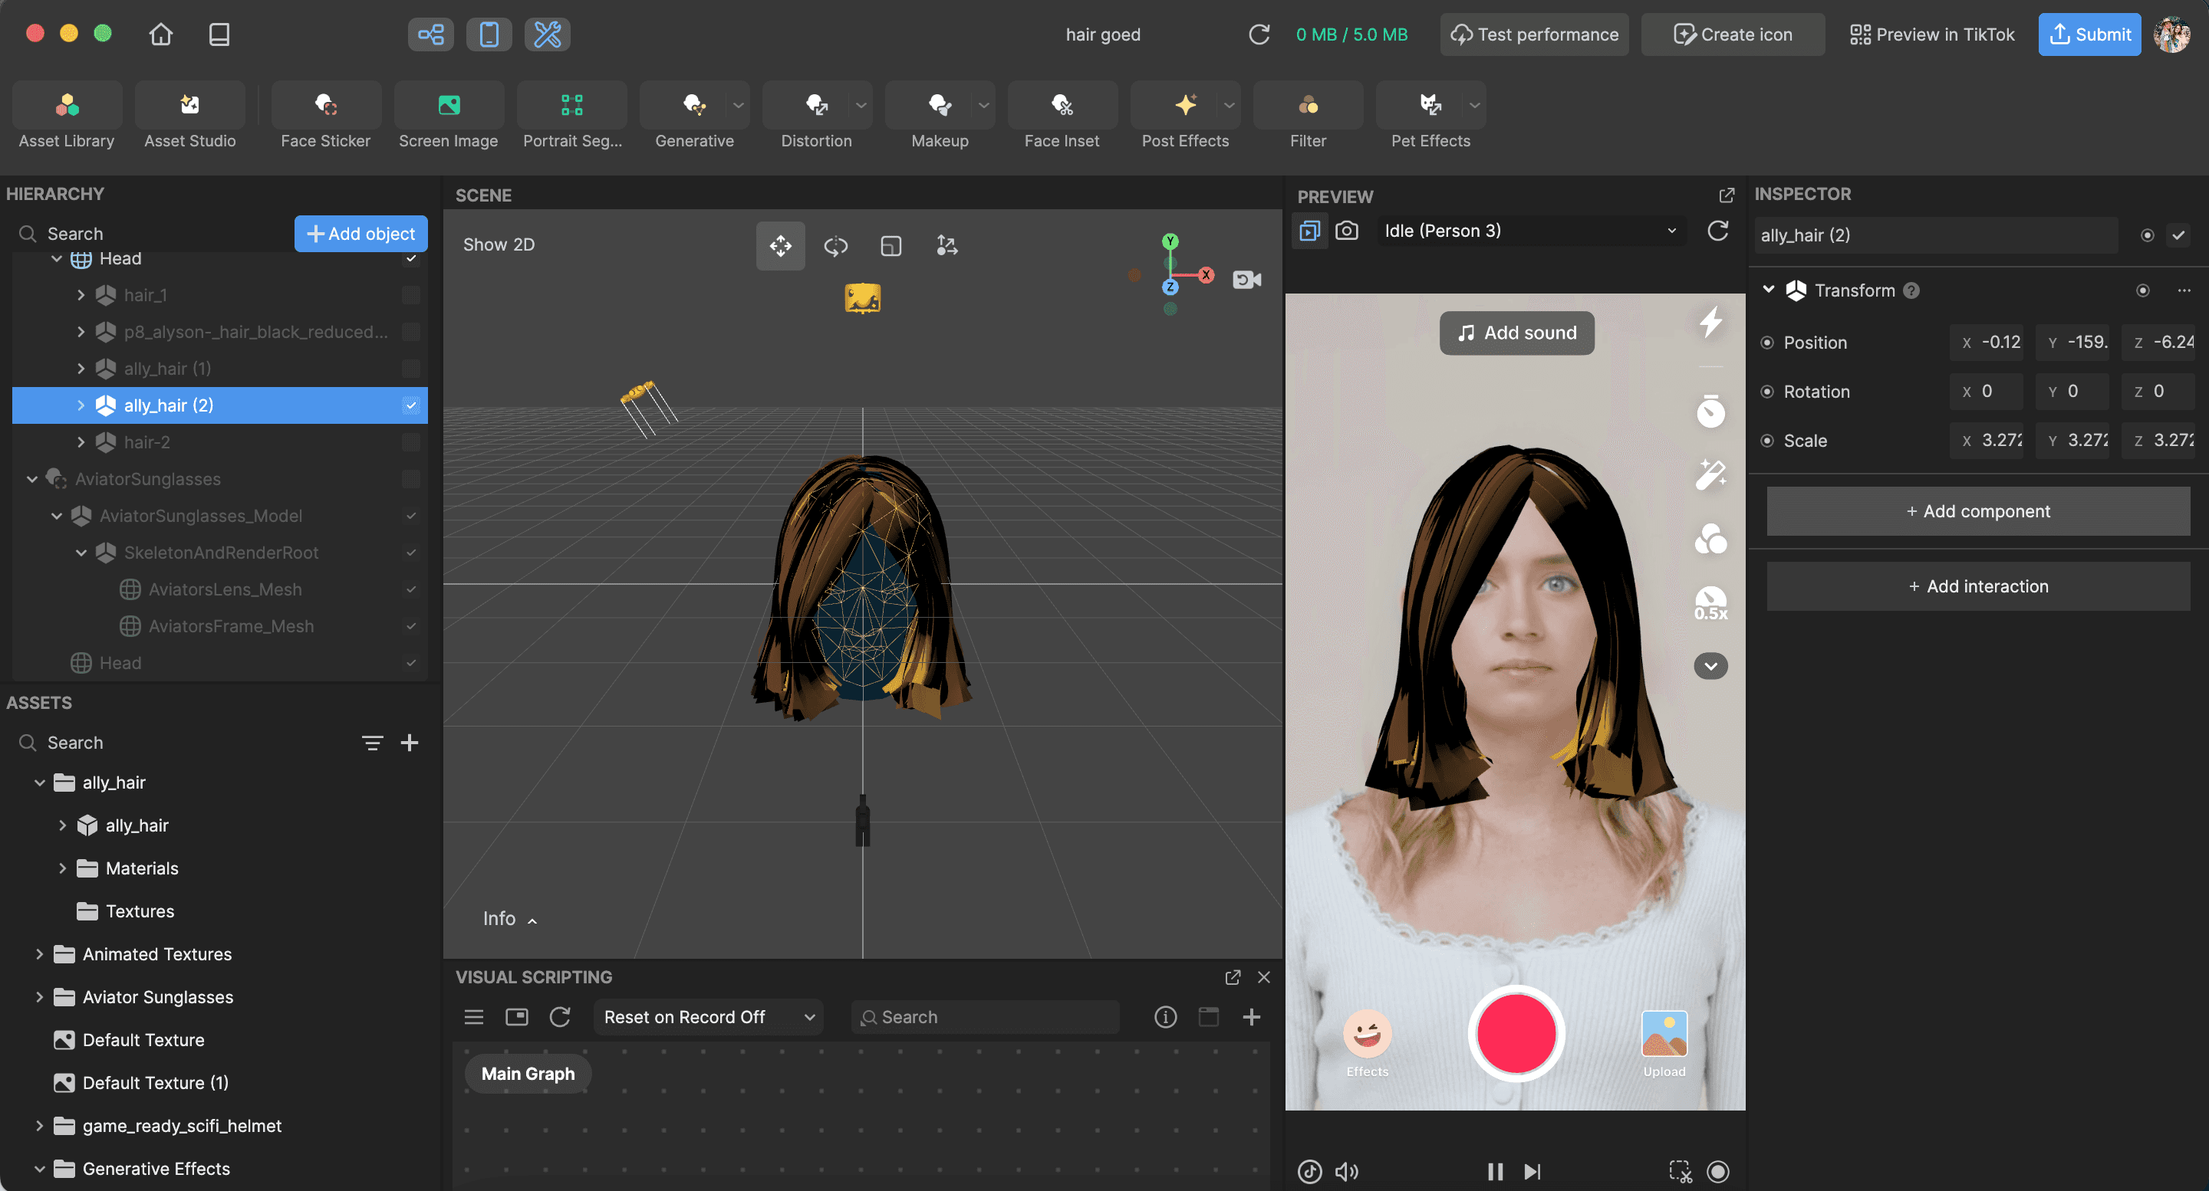This screenshot has width=2209, height=1191.
Task: Click the preview screenshot camera icon
Action: pos(1346,231)
